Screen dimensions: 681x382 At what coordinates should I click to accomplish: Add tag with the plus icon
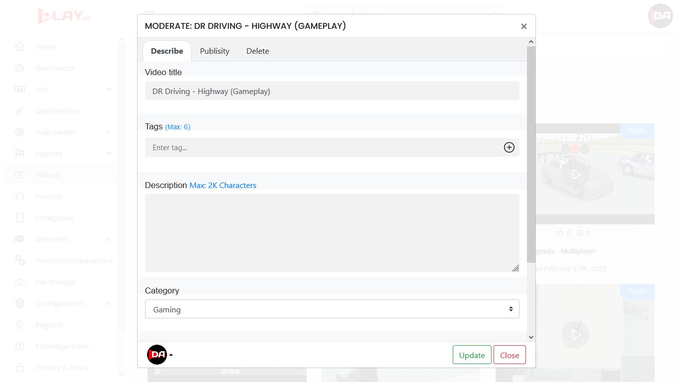coord(509,147)
